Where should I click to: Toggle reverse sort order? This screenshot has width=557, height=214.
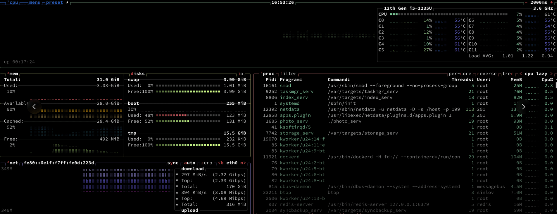pos(487,74)
